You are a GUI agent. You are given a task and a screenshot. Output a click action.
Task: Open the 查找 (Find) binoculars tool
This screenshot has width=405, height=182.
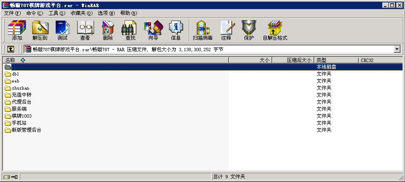coord(130,30)
